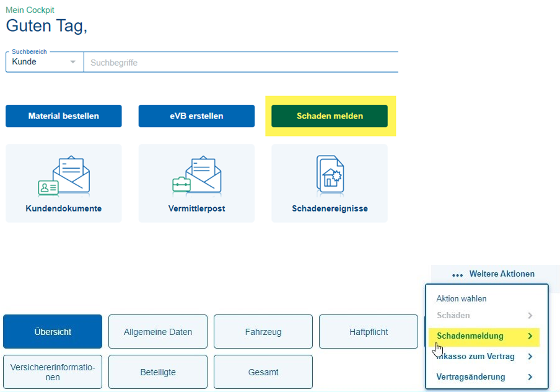560x392 pixels.
Task: Expand Inkasso zum Vertrag chevron
Action: [x=530, y=357]
